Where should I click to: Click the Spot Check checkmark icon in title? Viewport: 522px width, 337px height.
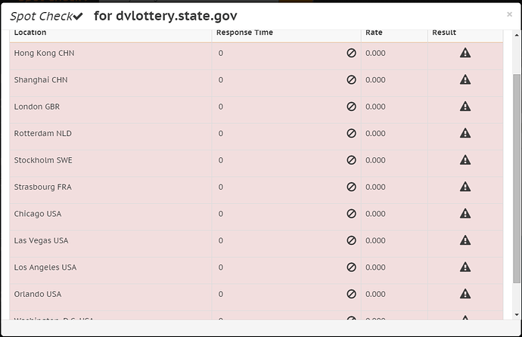coord(78,17)
